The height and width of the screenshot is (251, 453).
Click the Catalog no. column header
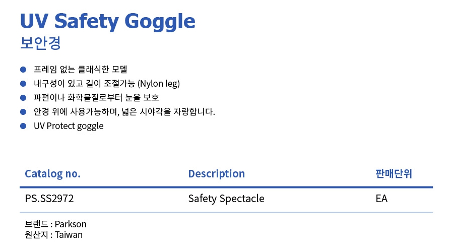[52, 174]
